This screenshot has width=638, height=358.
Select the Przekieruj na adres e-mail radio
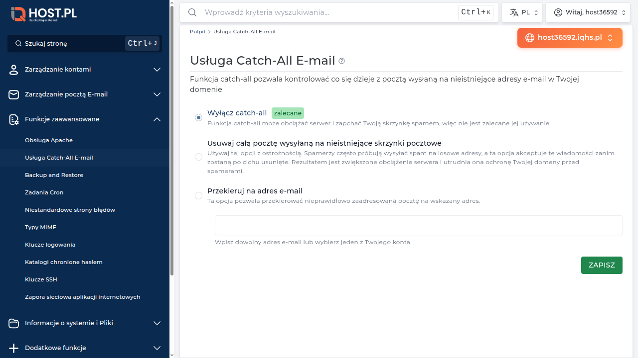coord(198,196)
